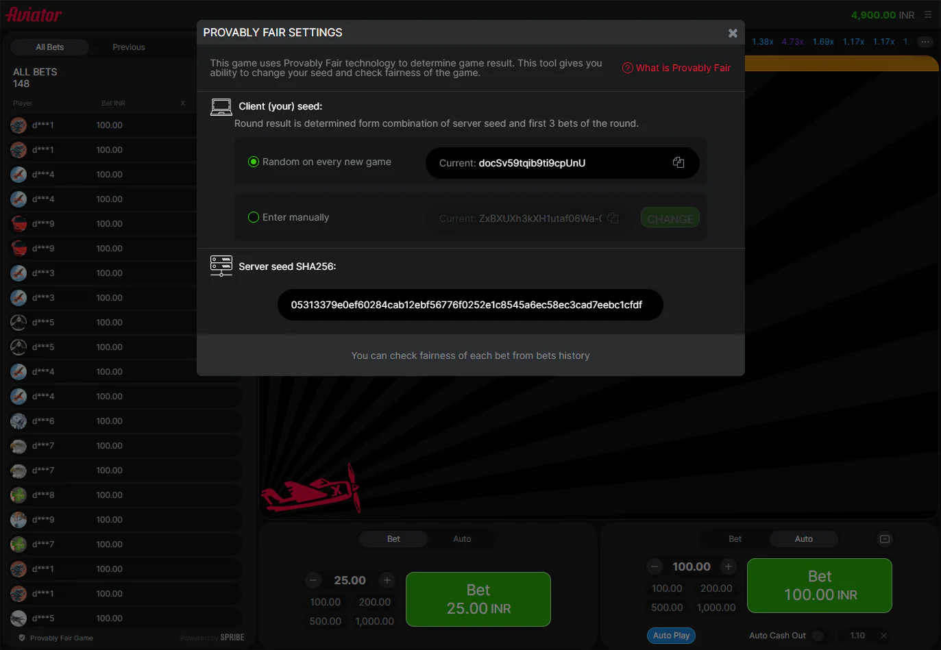941x650 pixels.
Task: Increase the 25.00 bet amount with plus
Action: point(387,580)
